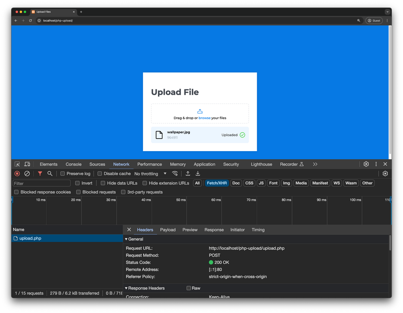
Task: Import a HAR file
Action: tap(188, 173)
